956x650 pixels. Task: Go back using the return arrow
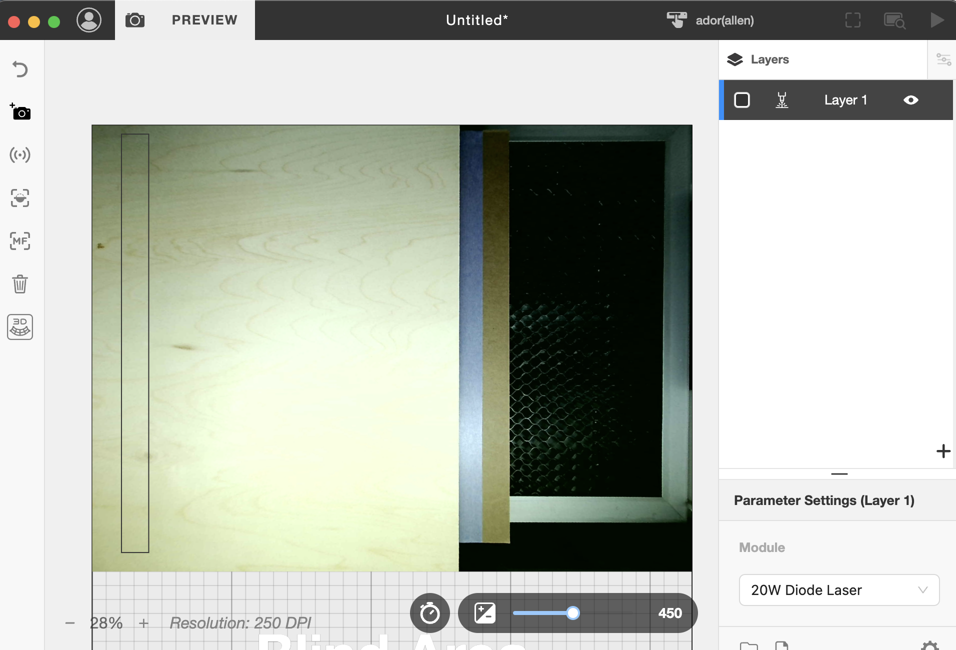(20, 69)
